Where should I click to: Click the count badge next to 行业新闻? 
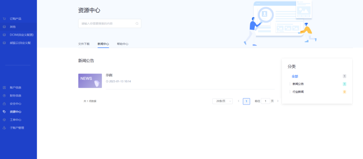coord(345,92)
